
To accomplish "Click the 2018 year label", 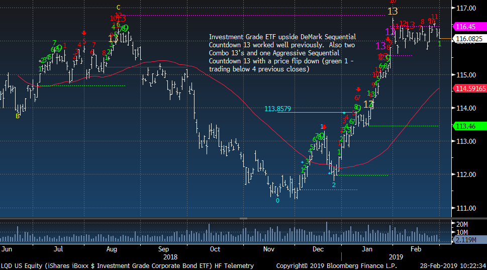I will (170, 257).
